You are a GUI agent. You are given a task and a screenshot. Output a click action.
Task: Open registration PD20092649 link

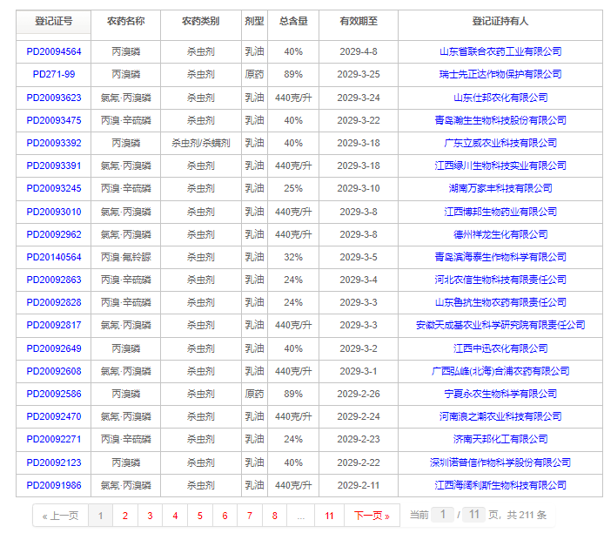54,348
